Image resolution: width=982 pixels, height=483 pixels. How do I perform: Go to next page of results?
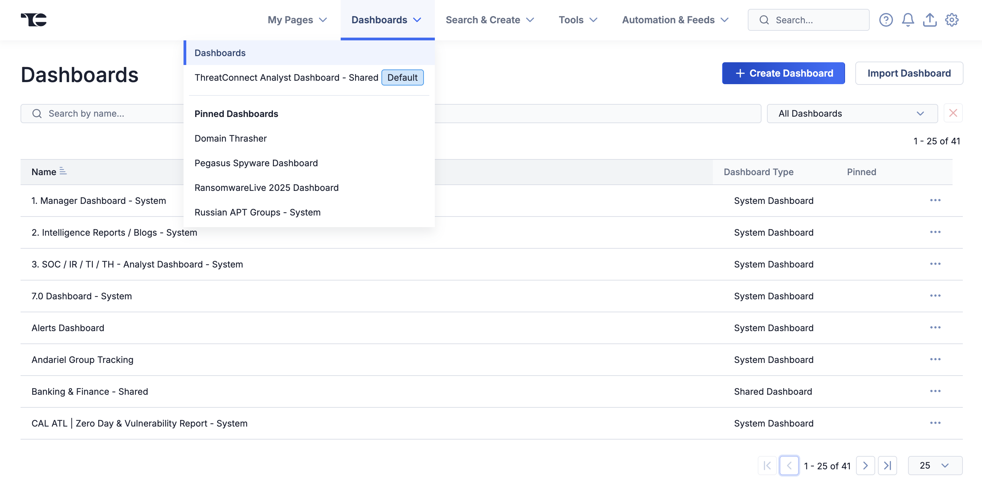(x=865, y=466)
